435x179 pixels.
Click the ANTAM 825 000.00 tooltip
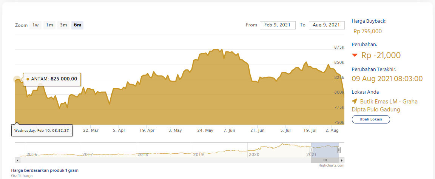click(52, 79)
